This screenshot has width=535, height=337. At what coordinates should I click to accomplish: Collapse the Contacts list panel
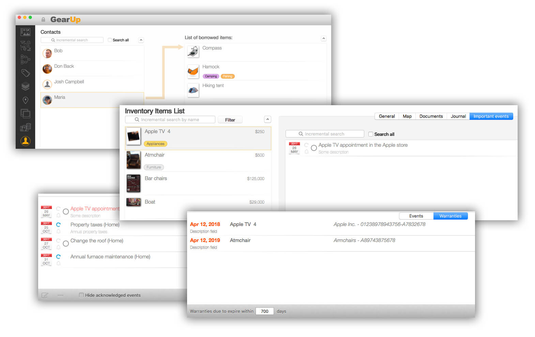point(141,40)
